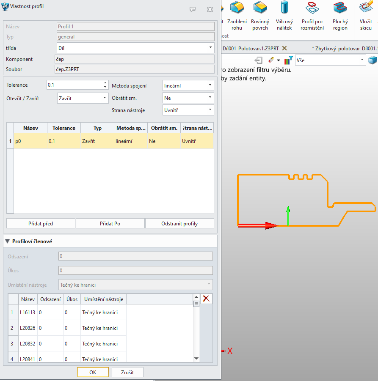Open the Otevřít / Zavřít dropdown
378x381 pixels.
click(83, 98)
